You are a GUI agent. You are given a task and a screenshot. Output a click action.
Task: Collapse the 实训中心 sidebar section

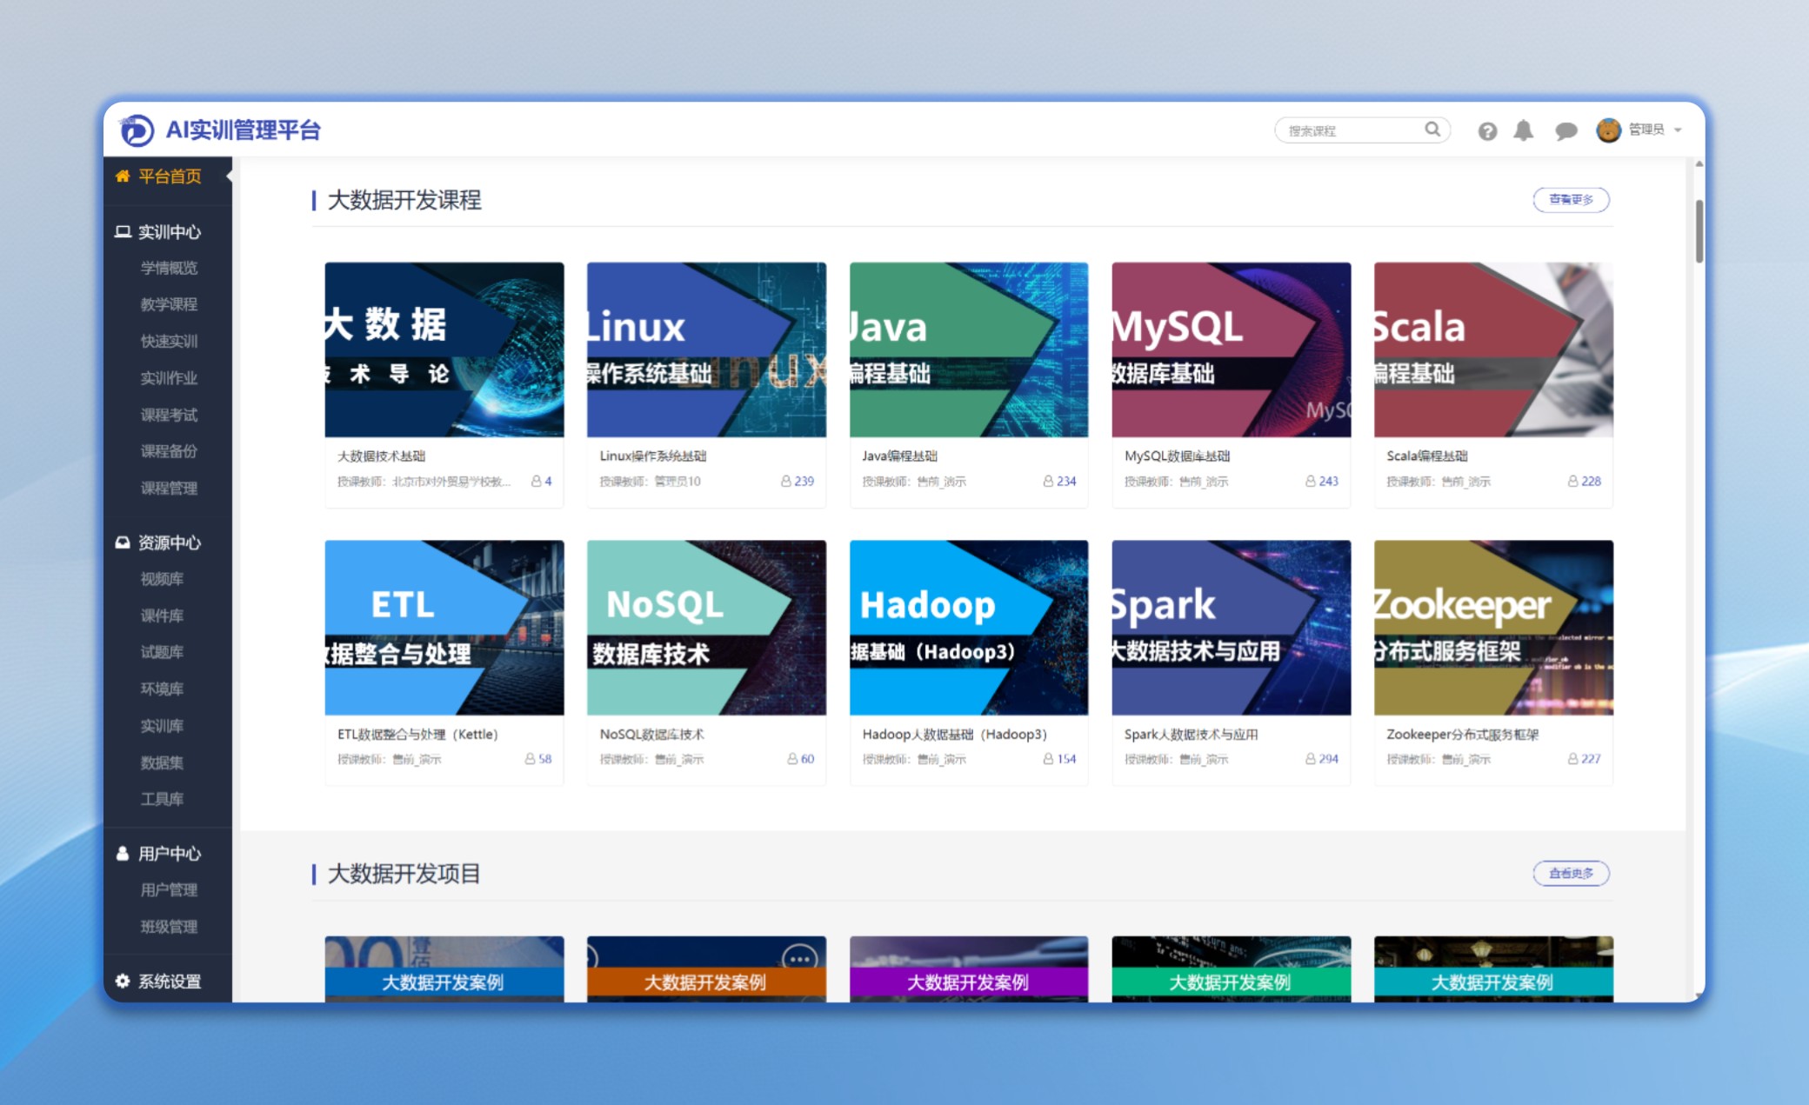[169, 232]
